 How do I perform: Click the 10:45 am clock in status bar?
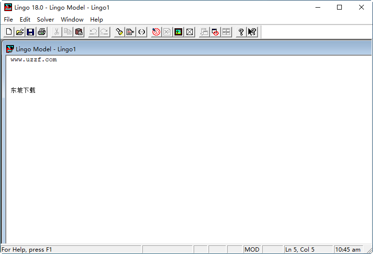pos(348,250)
